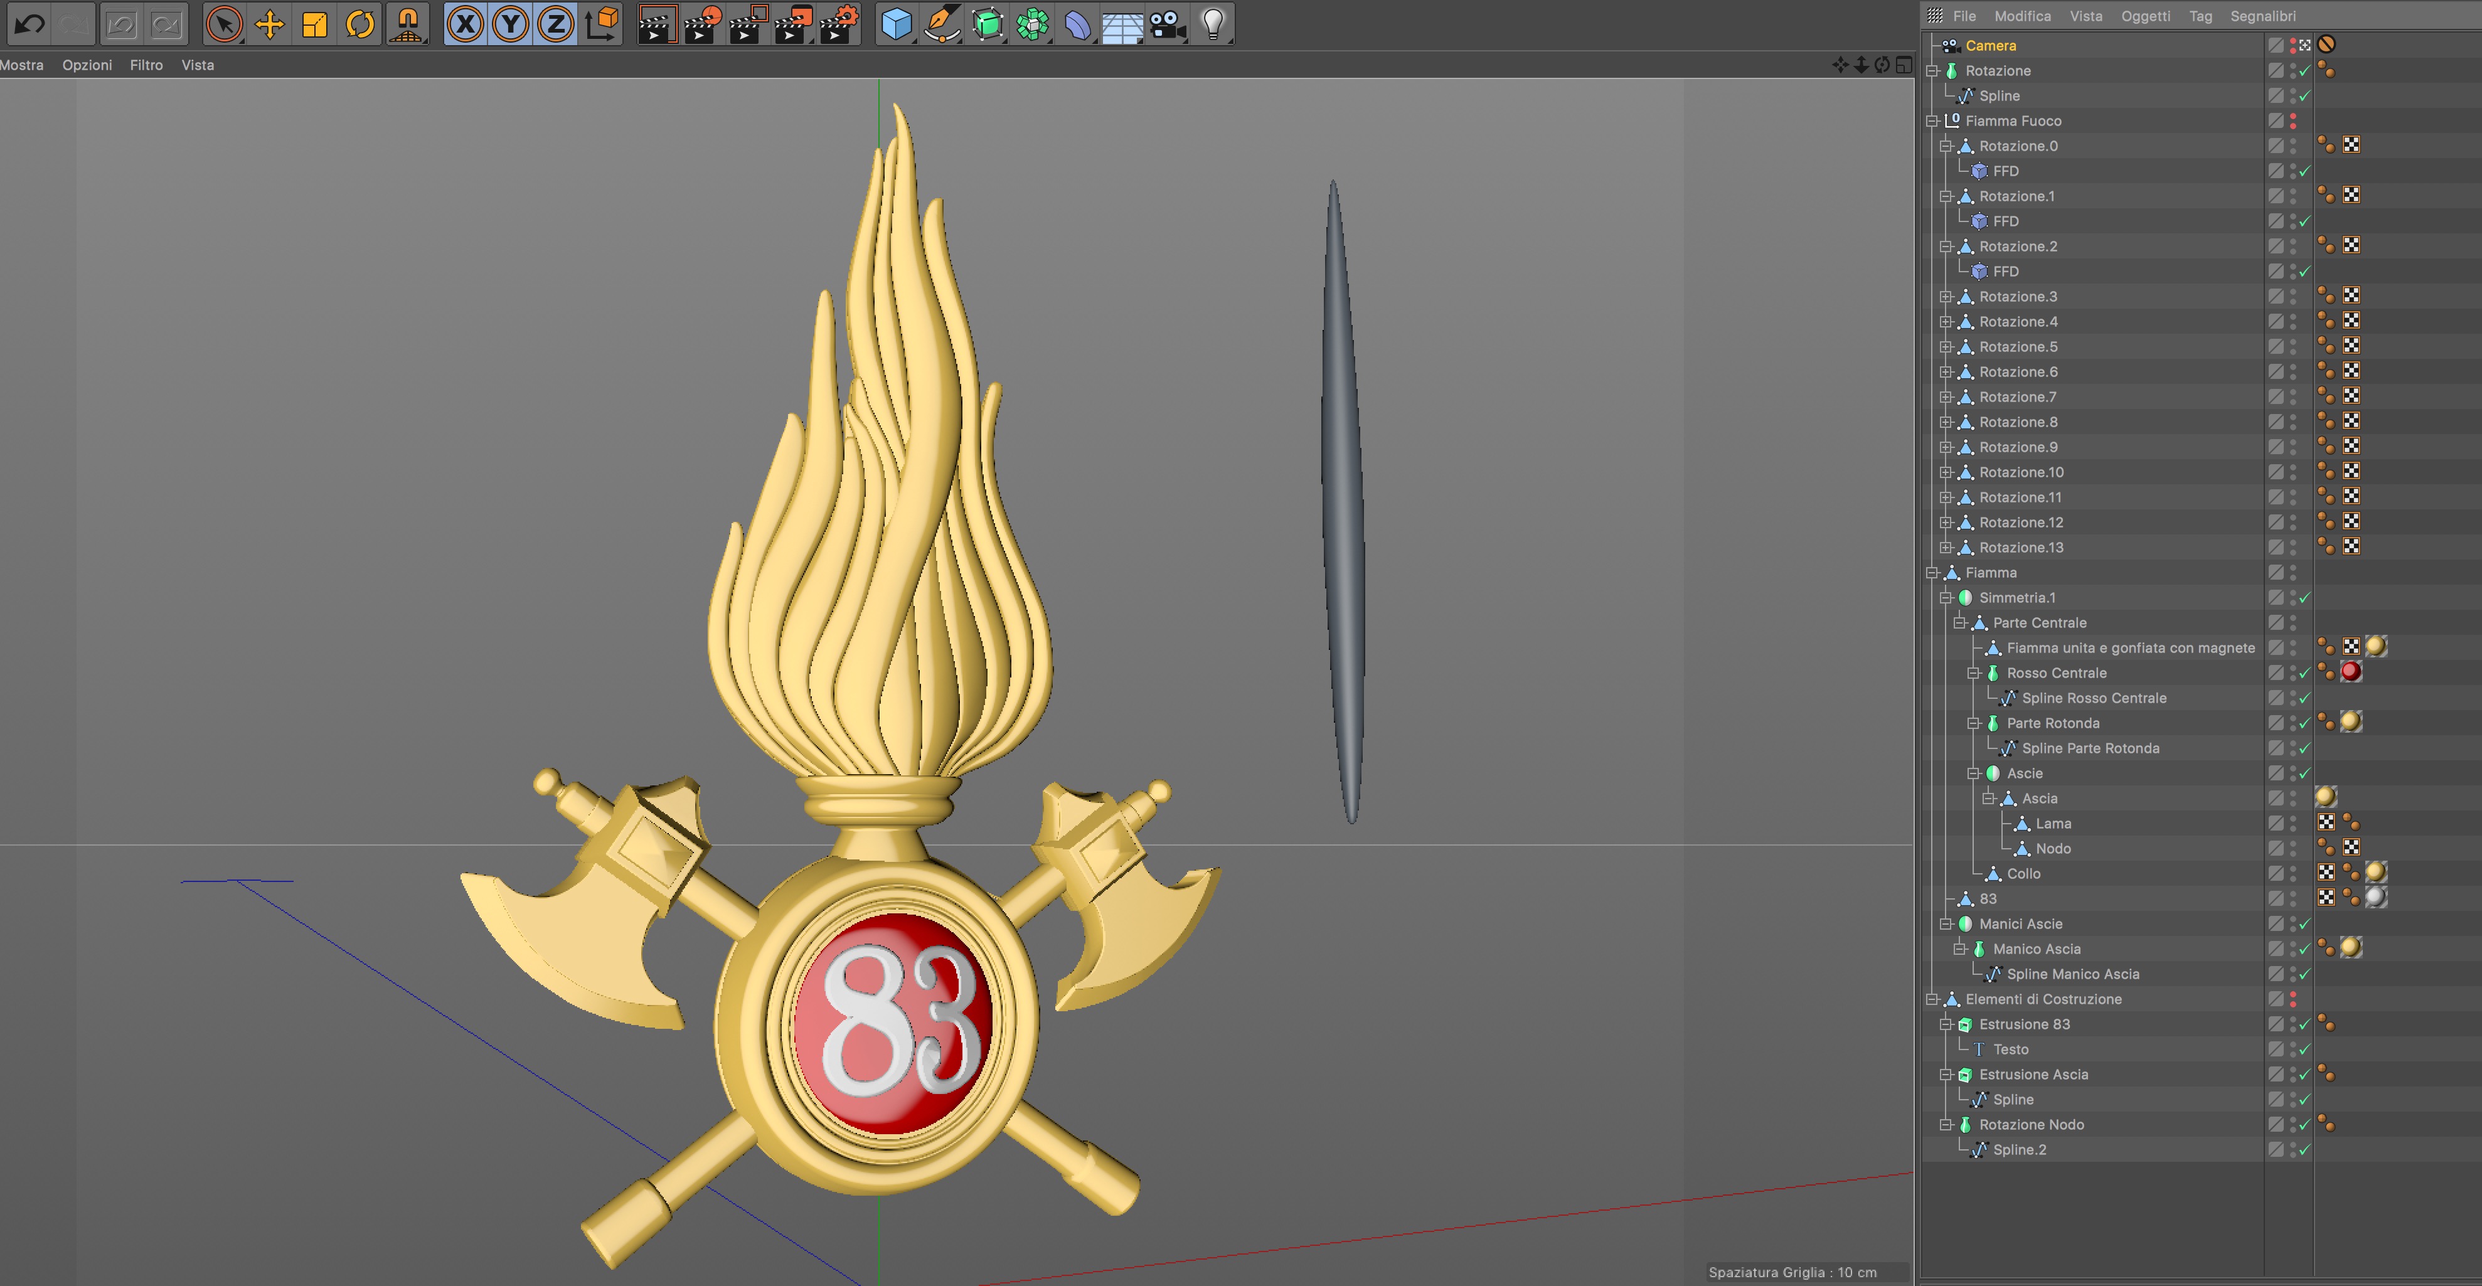The image size is (2482, 1286).
Task: Select the Camera object in list
Action: (1989, 45)
